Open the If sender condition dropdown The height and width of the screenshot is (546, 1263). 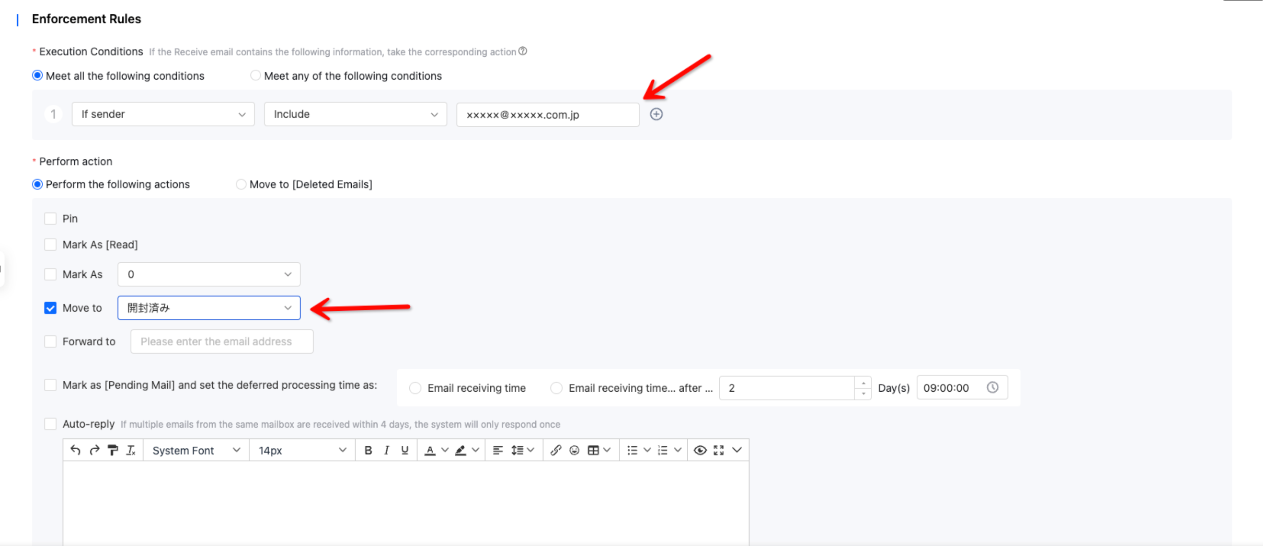tap(163, 114)
